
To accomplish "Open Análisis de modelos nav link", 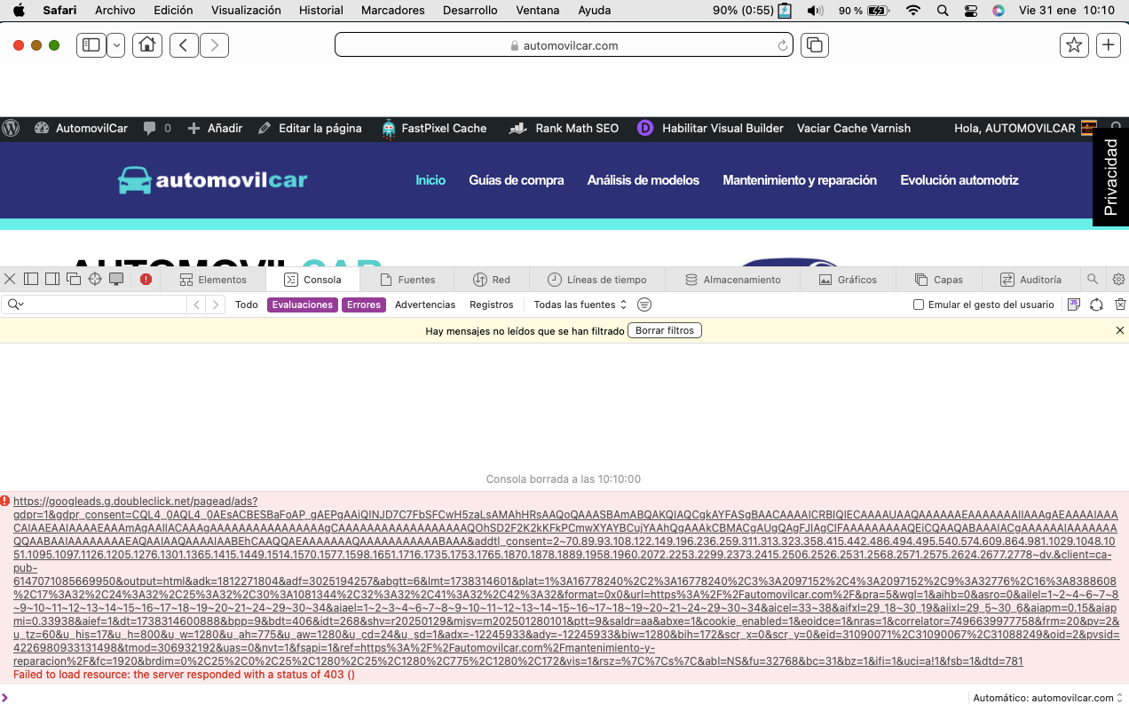I will [x=643, y=180].
